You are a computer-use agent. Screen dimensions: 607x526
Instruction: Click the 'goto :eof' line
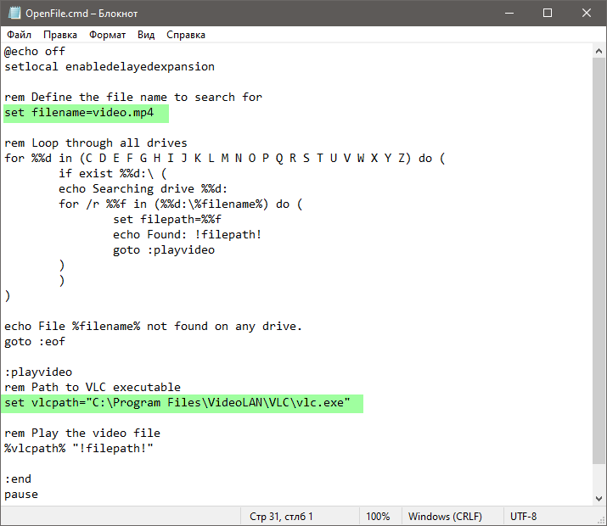point(35,342)
